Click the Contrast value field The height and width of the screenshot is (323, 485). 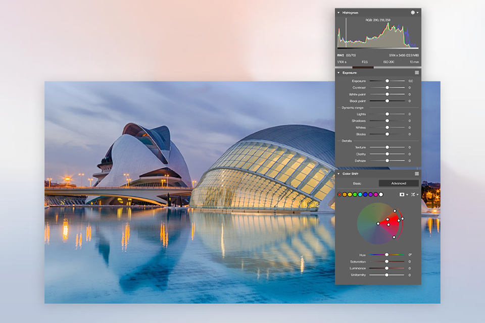(410, 88)
